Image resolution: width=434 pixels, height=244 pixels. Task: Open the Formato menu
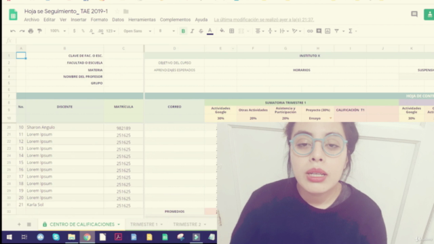[99, 20]
